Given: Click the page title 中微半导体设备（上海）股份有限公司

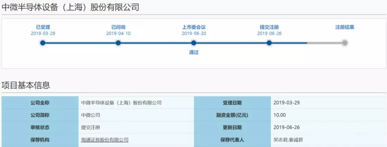Looking at the screenshot, I should click(70, 7).
